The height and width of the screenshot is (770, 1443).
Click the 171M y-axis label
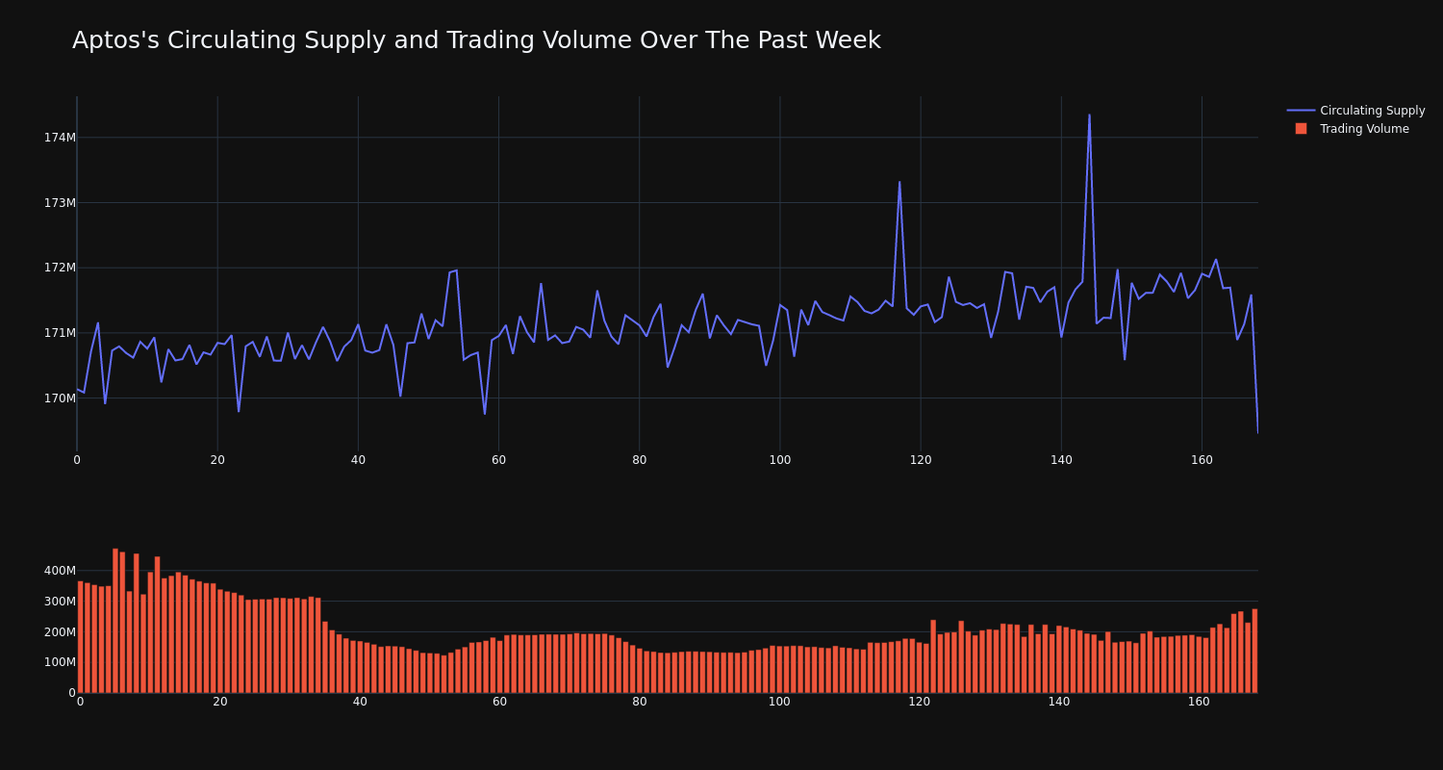pyautogui.click(x=60, y=333)
